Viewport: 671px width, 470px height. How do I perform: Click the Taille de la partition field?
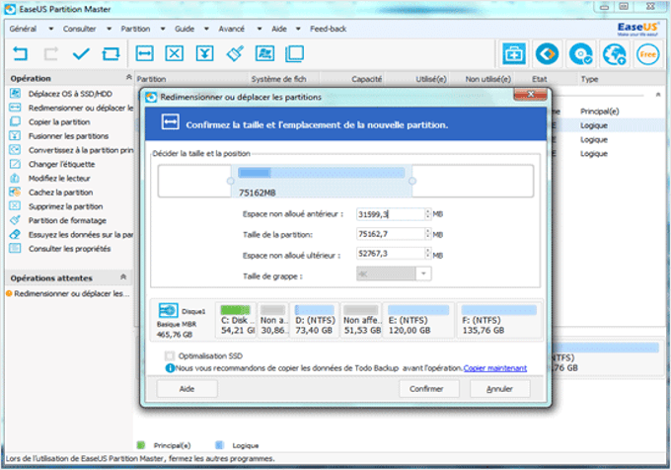click(x=391, y=234)
